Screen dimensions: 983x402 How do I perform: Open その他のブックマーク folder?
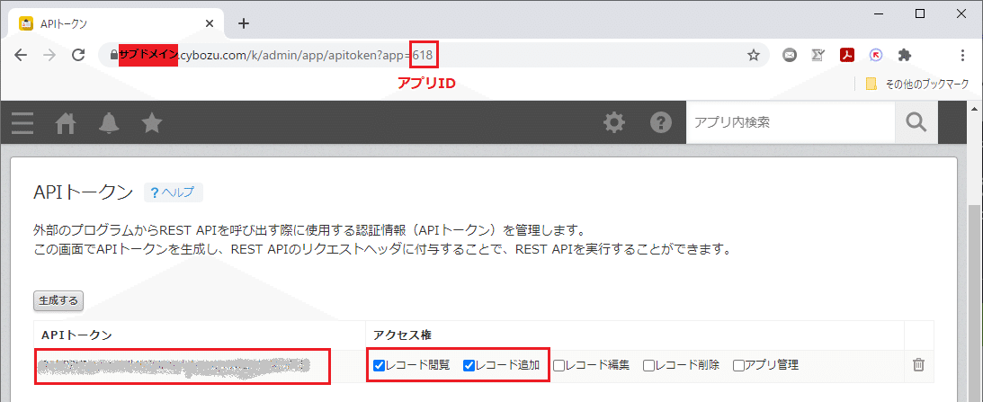[917, 84]
